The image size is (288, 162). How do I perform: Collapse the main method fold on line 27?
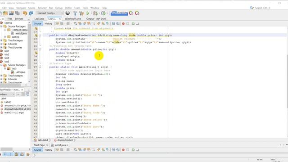40,67
